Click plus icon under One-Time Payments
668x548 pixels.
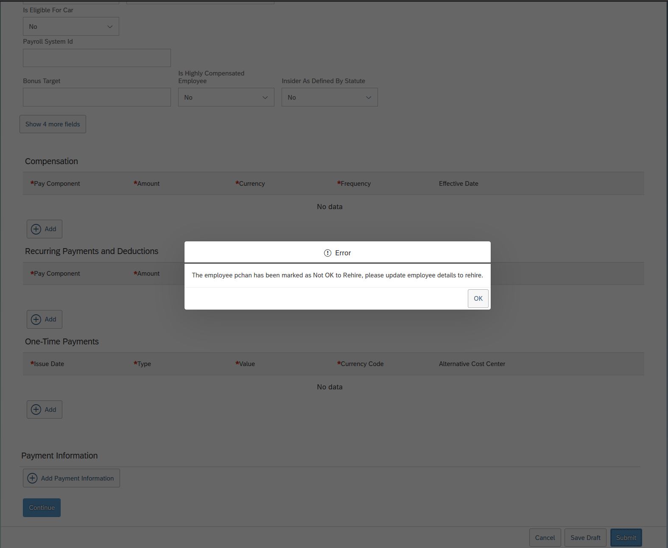coord(36,409)
